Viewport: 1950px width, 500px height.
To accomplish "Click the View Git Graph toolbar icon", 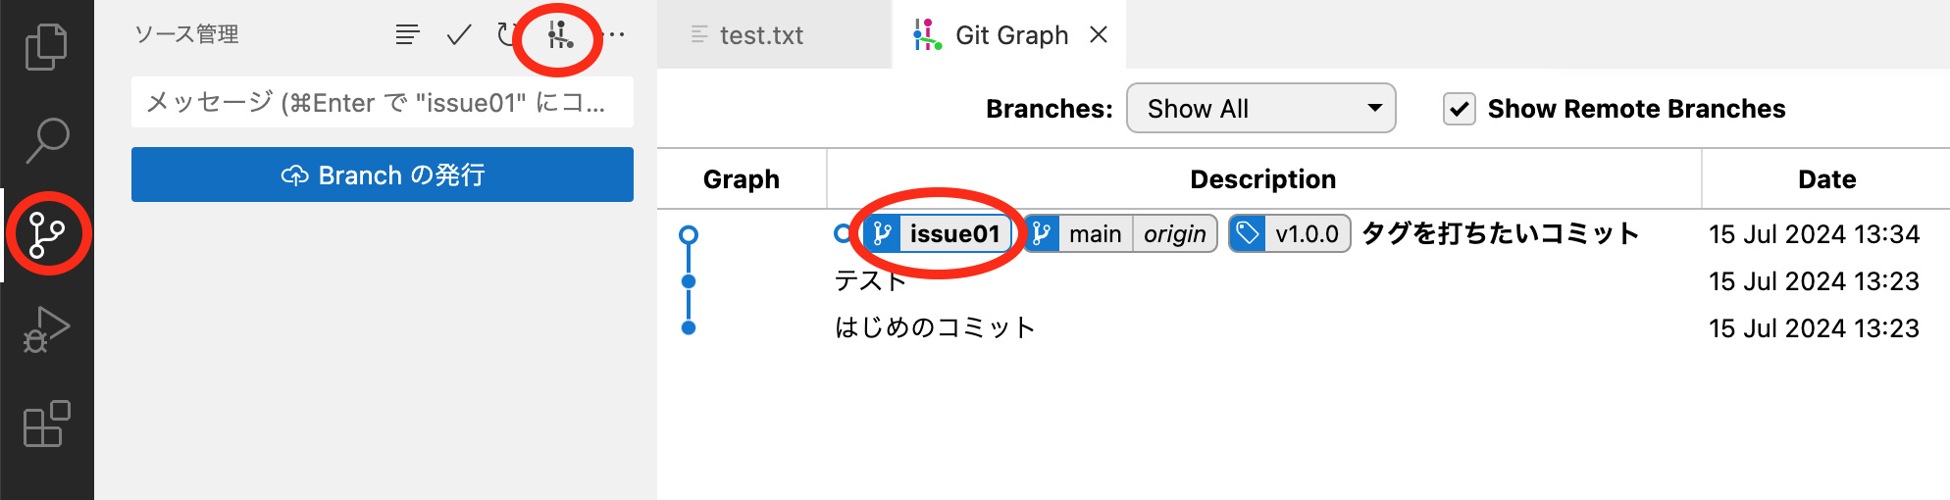I will point(560,35).
